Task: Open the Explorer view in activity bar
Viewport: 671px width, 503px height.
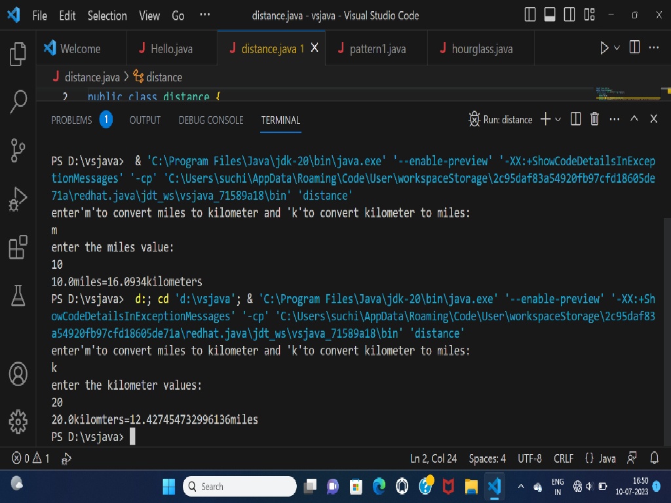Action: click(x=18, y=54)
